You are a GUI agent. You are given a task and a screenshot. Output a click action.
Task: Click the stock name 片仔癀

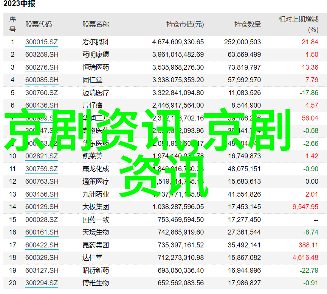(x=92, y=105)
